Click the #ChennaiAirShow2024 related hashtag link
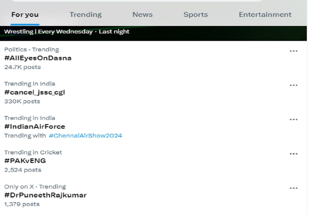The width and height of the screenshot is (321, 214). click(85, 136)
